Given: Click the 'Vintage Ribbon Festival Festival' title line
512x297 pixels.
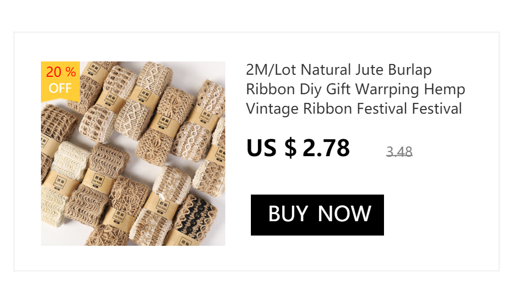Looking at the screenshot, I should [x=354, y=109].
